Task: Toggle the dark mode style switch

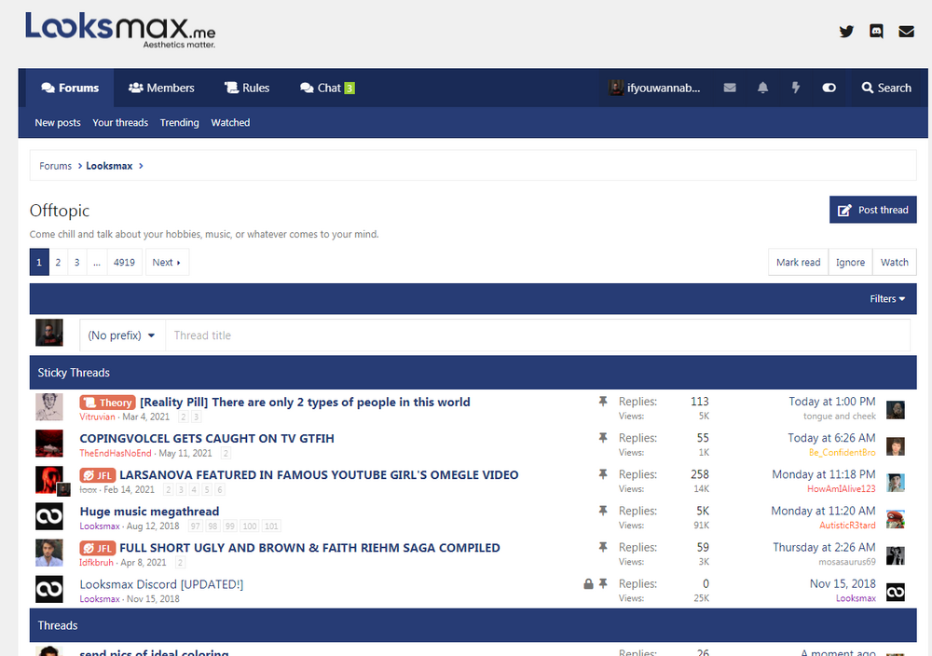Action: pyautogui.click(x=829, y=88)
